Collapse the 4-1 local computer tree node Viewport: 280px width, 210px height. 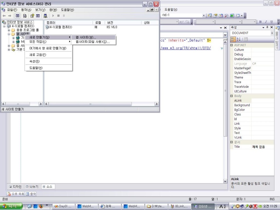click(4, 26)
